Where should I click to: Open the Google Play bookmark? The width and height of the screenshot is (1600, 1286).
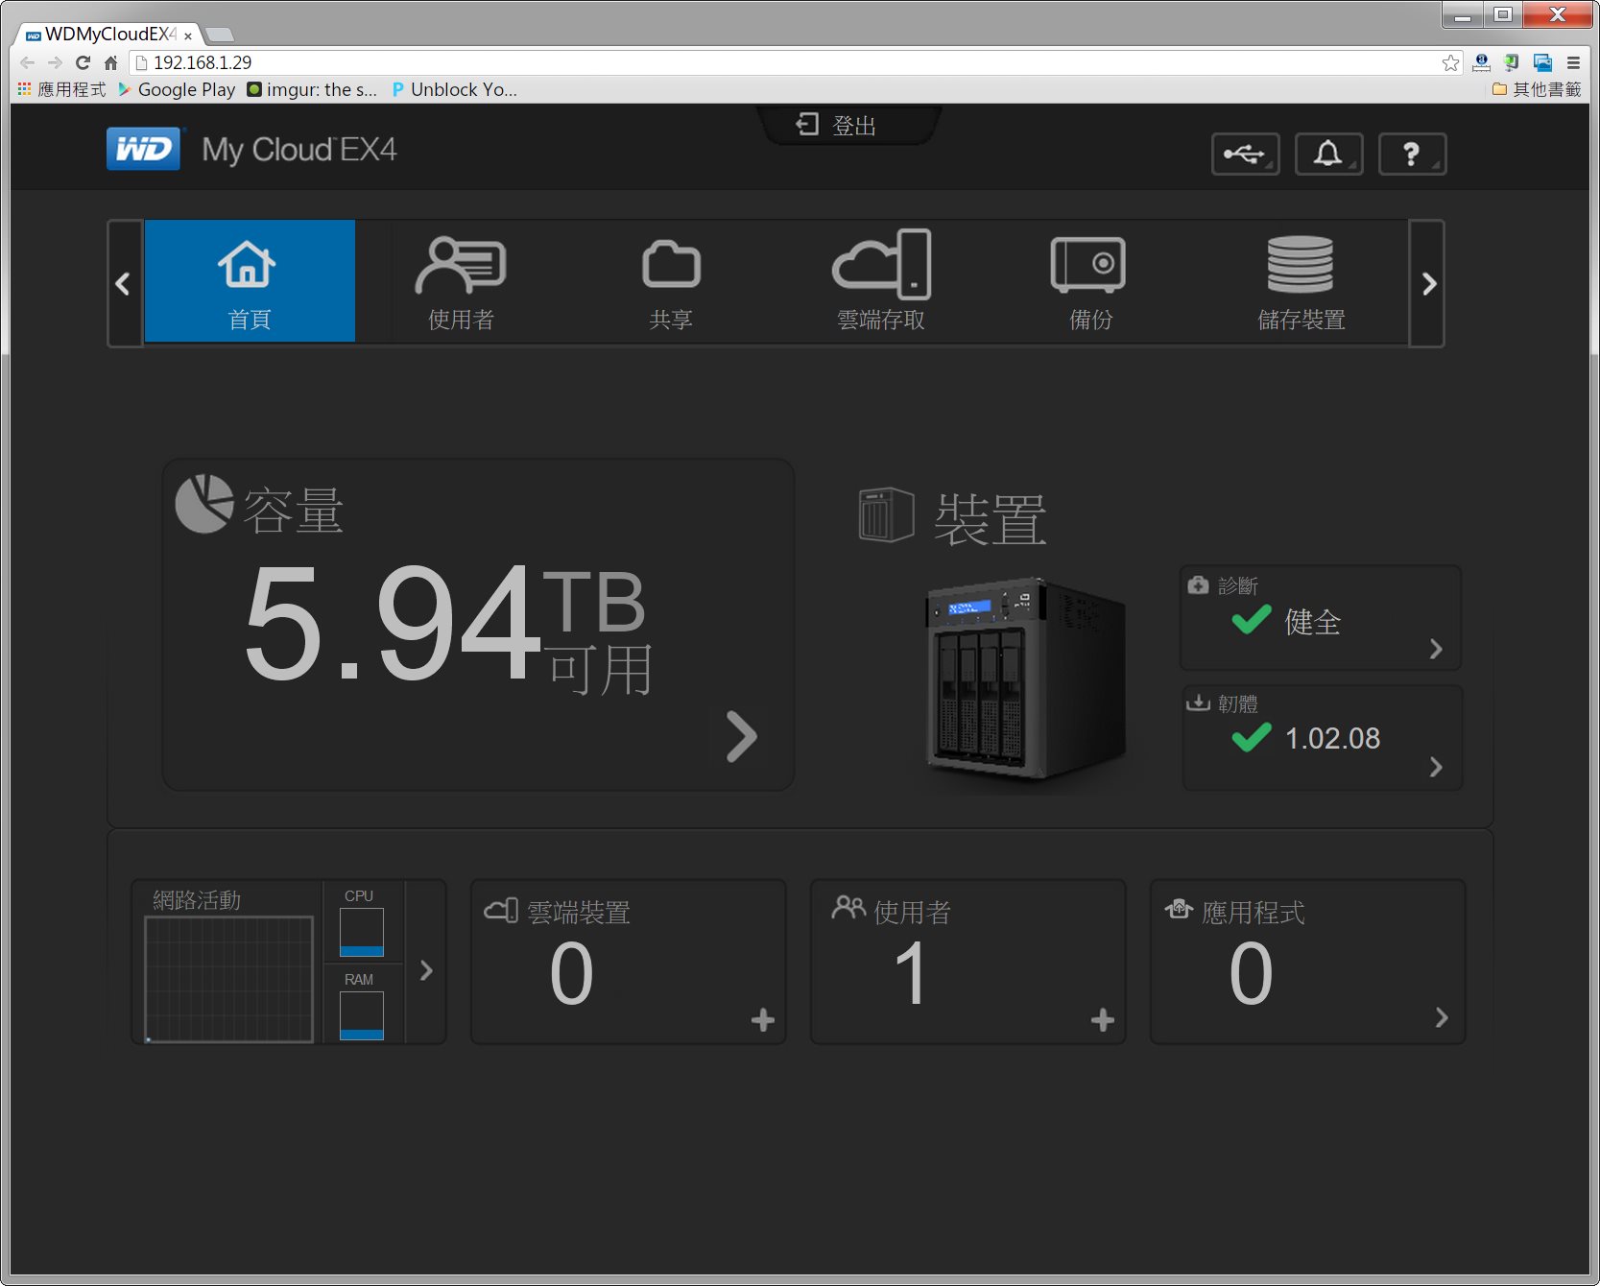tap(178, 89)
